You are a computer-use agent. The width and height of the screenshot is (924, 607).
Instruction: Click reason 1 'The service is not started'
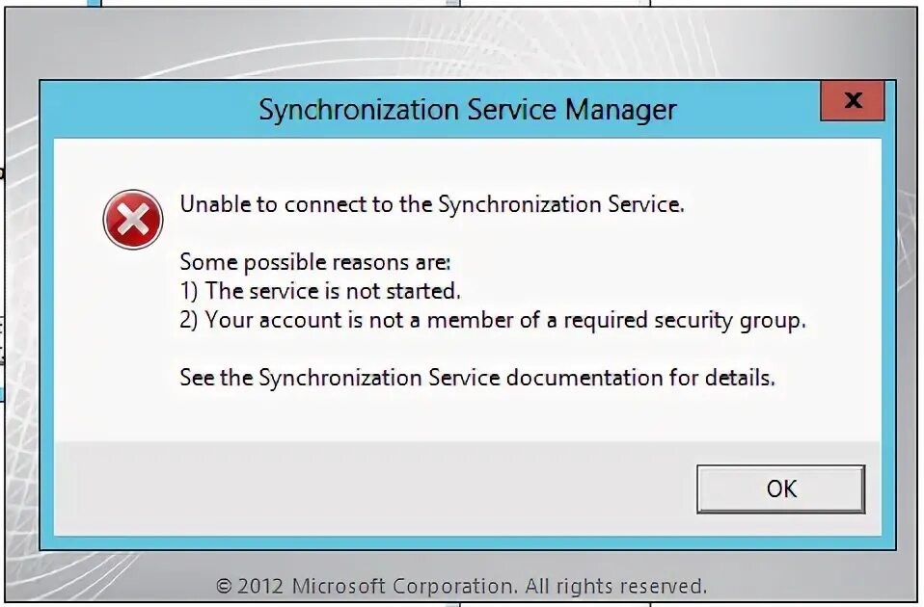pos(320,291)
